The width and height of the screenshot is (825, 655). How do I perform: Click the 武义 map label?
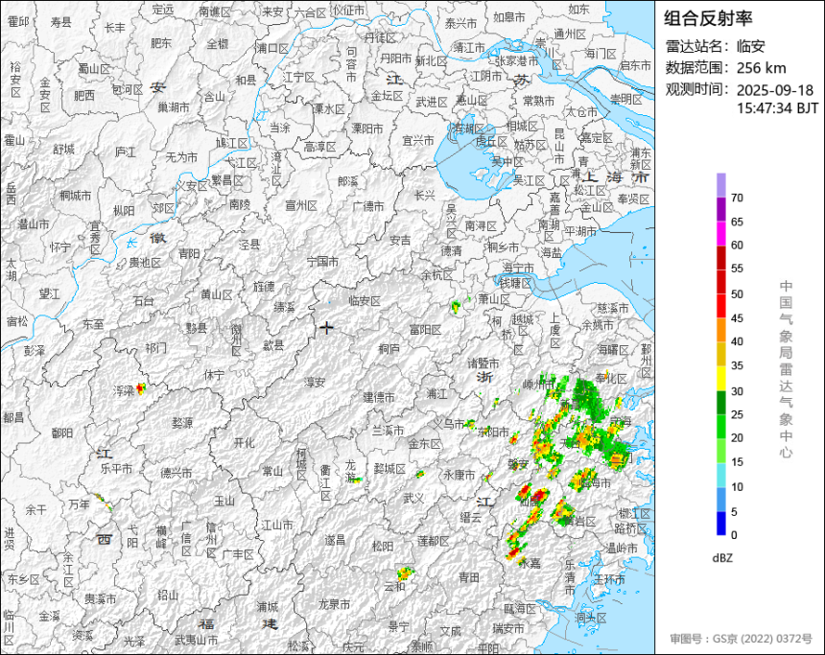coord(413,498)
